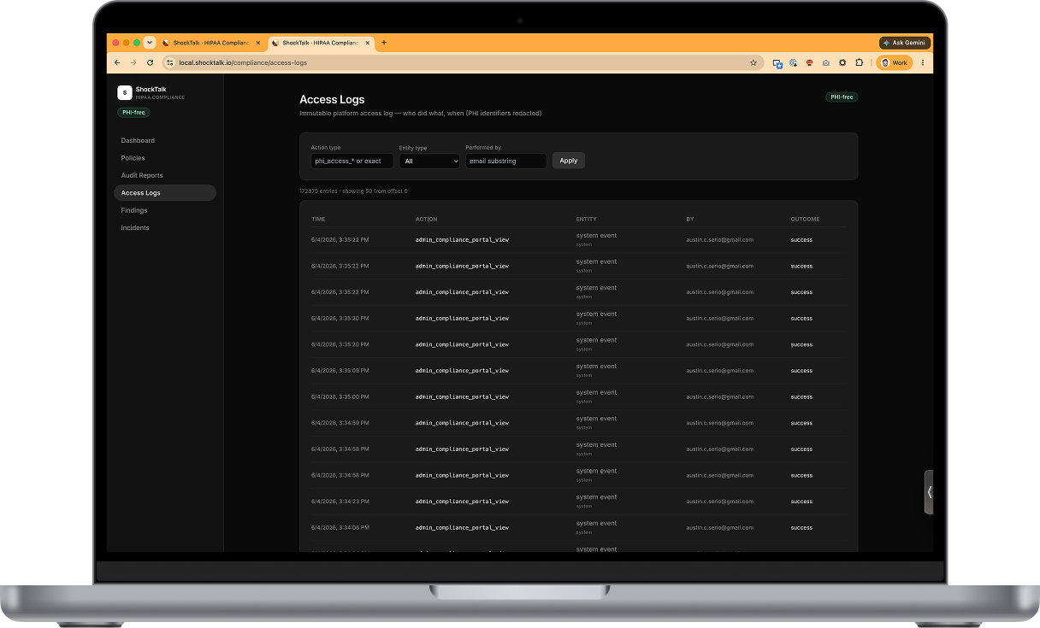Click the action in the 3:35:09 PM row
1040x628 pixels.
pos(462,371)
